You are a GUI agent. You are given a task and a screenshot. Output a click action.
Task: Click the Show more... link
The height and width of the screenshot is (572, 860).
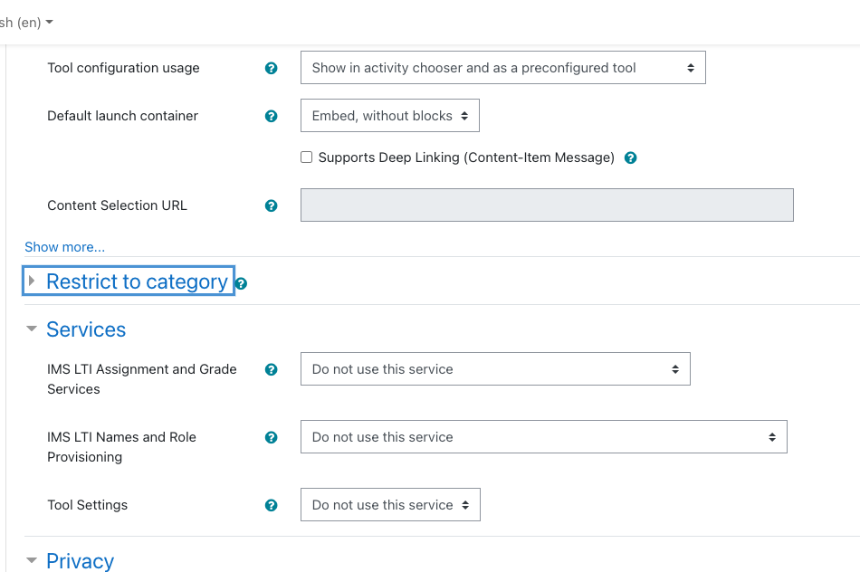point(64,247)
